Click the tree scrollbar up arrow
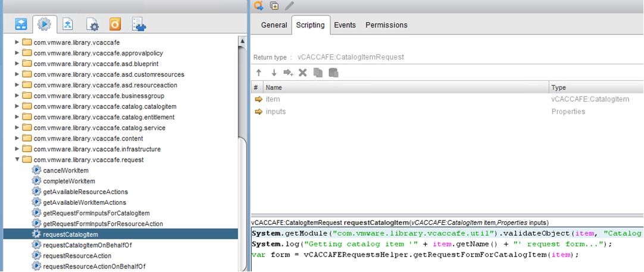644x272 pixels. tap(242, 42)
